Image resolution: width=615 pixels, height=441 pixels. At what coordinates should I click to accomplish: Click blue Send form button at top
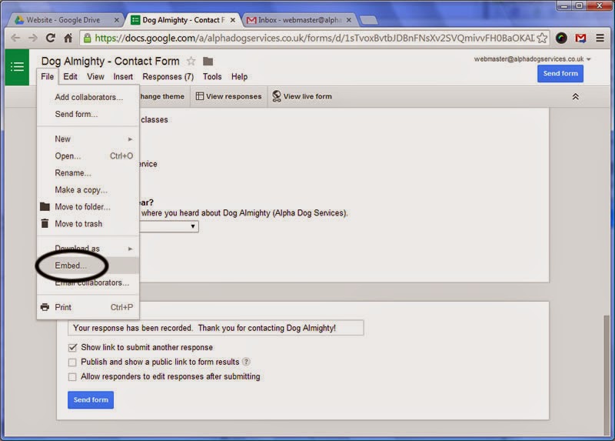coord(560,73)
